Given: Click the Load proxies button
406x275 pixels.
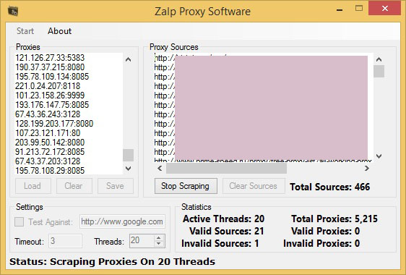Looking at the screenshot, I should point(33,186).
